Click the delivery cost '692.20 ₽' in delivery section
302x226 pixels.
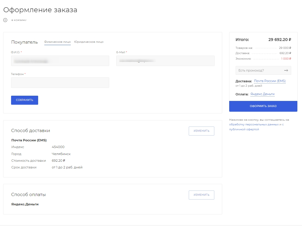click(58, 161)
